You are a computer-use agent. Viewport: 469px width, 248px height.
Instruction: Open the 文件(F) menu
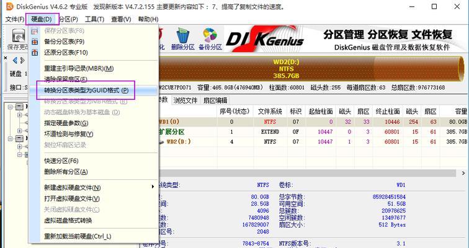pos(15,19)
